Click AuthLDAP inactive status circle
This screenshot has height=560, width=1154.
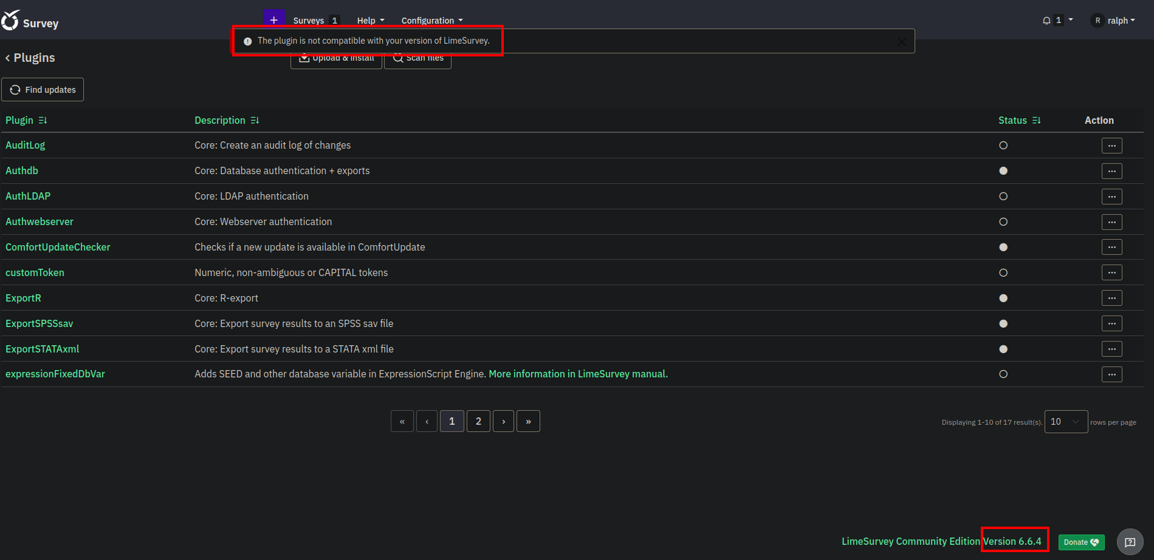(1003, 197)
